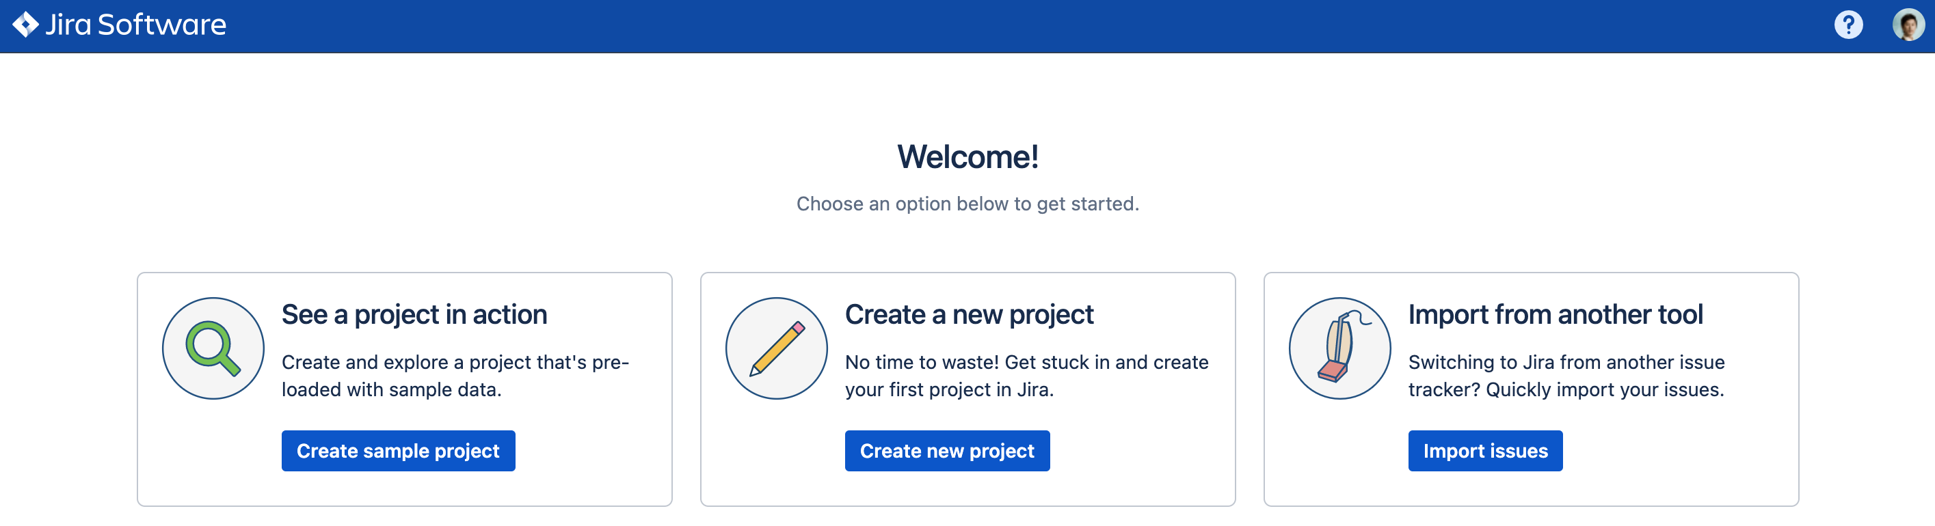Select the Import from another tool heading
This screenshot has height=526, width=1935.
point(1555,314)
